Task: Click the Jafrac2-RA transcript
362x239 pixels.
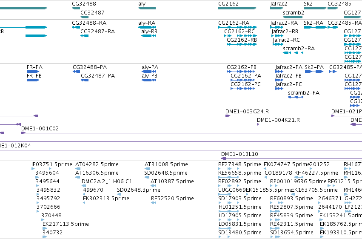Action: coord(277,27)
